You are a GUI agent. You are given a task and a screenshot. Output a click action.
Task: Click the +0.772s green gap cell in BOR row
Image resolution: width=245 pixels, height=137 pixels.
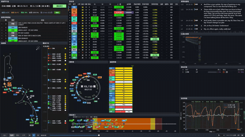coord(155,55)
